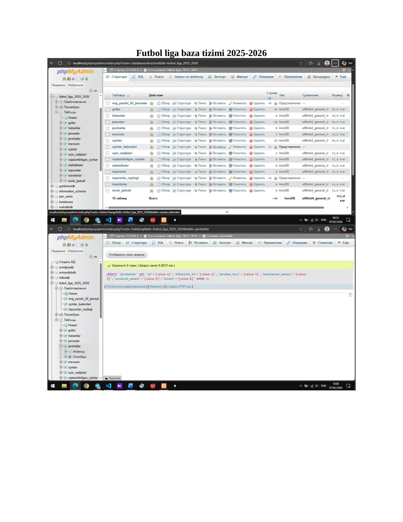This screenshot has width=403, height=522.
Task: Browser back arrow in upper screenshot
Action: (52, 63)
